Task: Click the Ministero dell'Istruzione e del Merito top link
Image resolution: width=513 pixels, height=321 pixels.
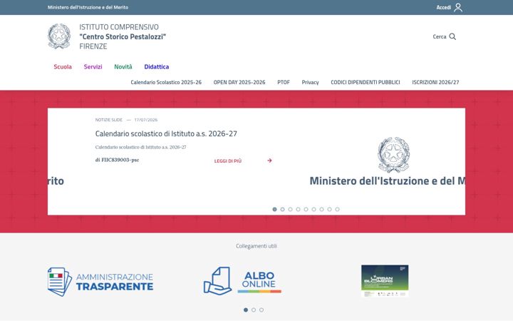Action: coord(88,7)
